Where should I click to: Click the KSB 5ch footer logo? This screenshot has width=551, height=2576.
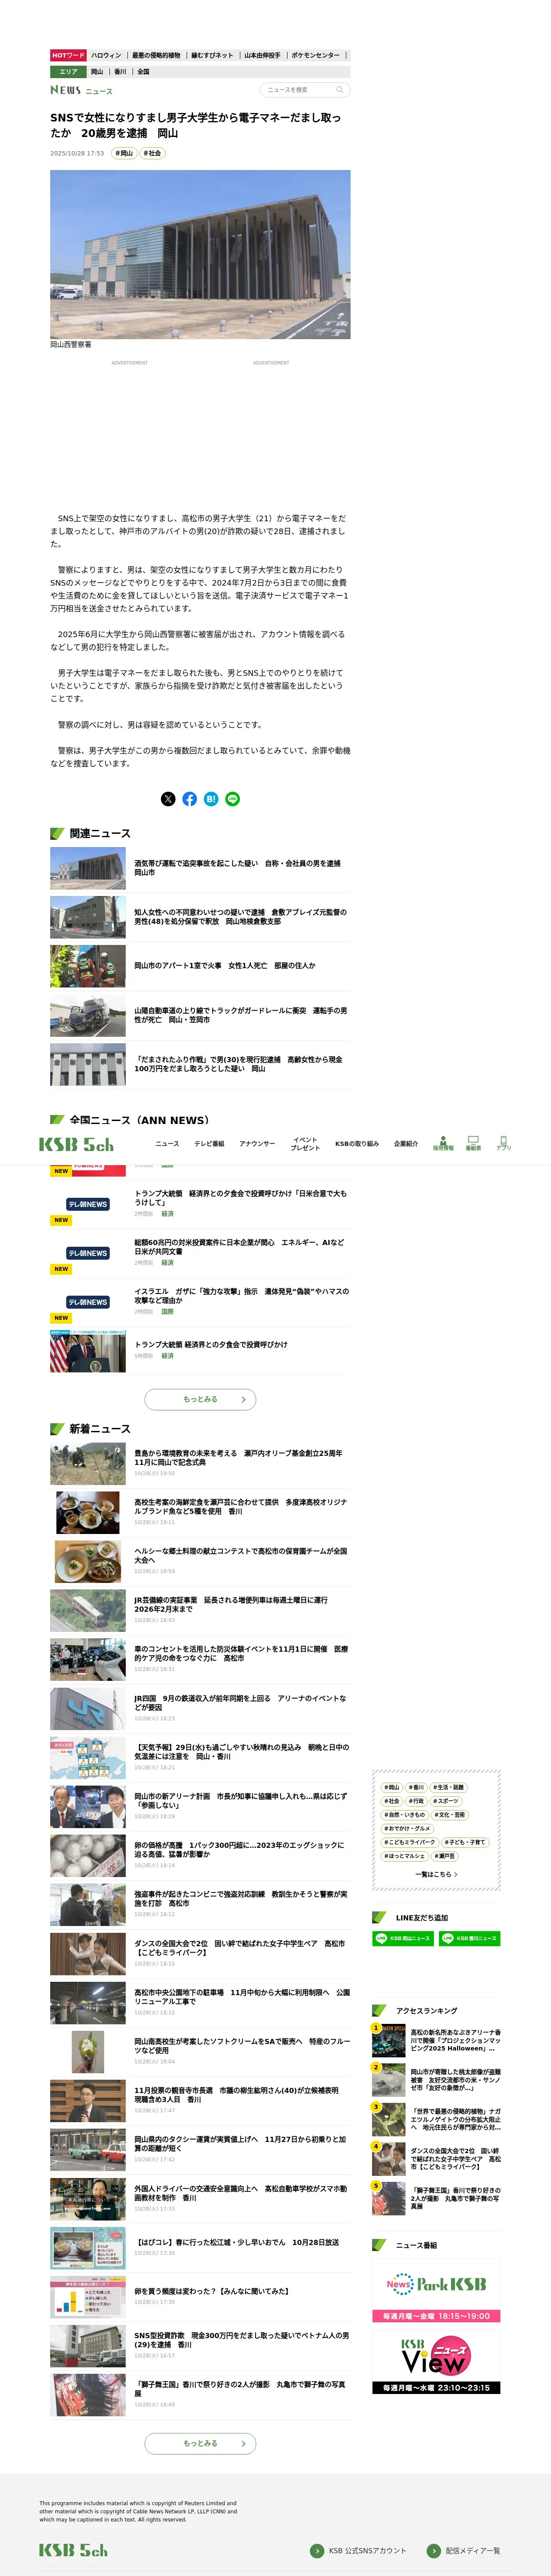tap(73, 2549)
